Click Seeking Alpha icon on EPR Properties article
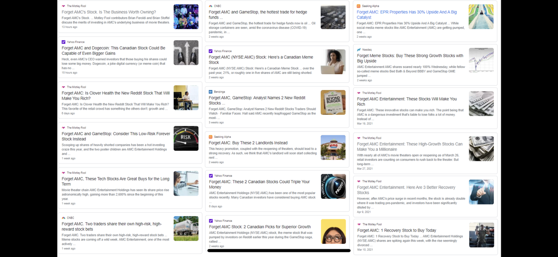Image resolution: width=558 pixels, height=257 pixels. [x=359, y=6]
